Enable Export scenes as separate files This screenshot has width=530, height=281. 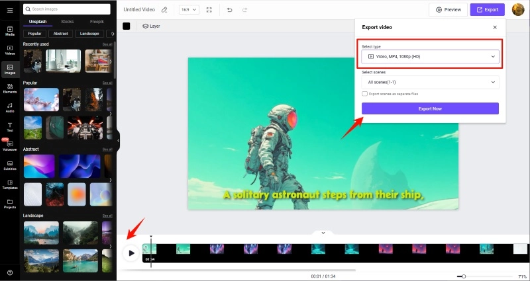pos(365,94)
